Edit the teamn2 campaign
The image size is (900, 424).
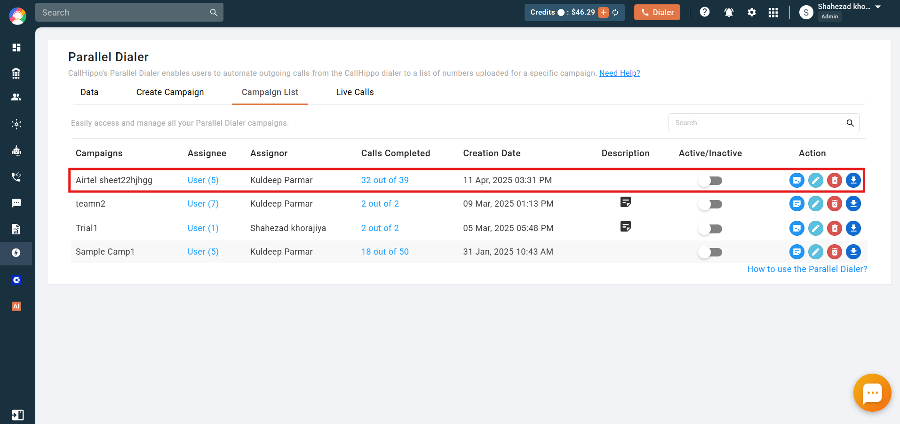coord(815,204)
